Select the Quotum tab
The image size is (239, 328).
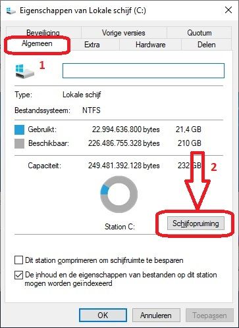[199, 33]
